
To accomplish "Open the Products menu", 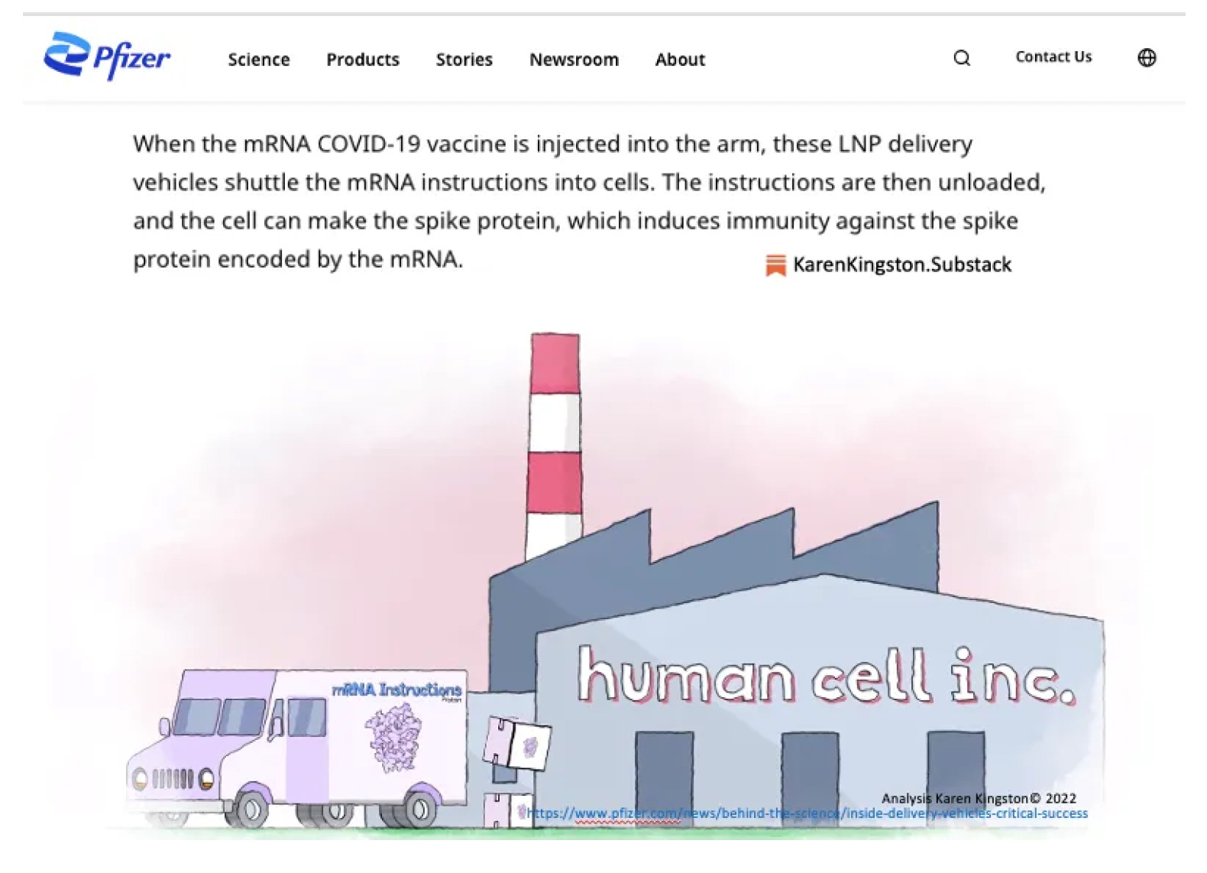I will click(363, 60).
